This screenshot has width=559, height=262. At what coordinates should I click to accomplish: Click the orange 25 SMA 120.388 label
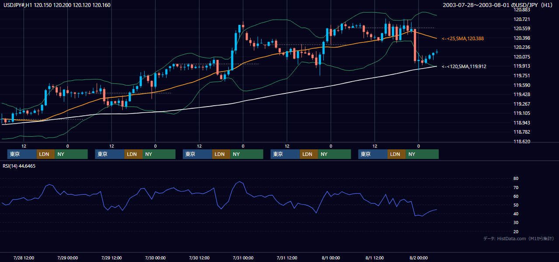463,38
